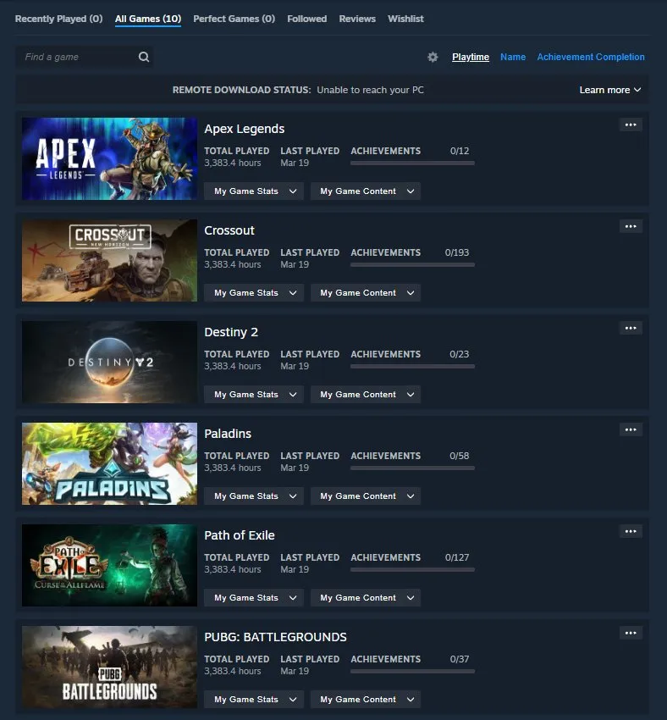Open the Destiny 2 game thumbnail
This screenshot has width=667, height=720.
tap(110, 362)
